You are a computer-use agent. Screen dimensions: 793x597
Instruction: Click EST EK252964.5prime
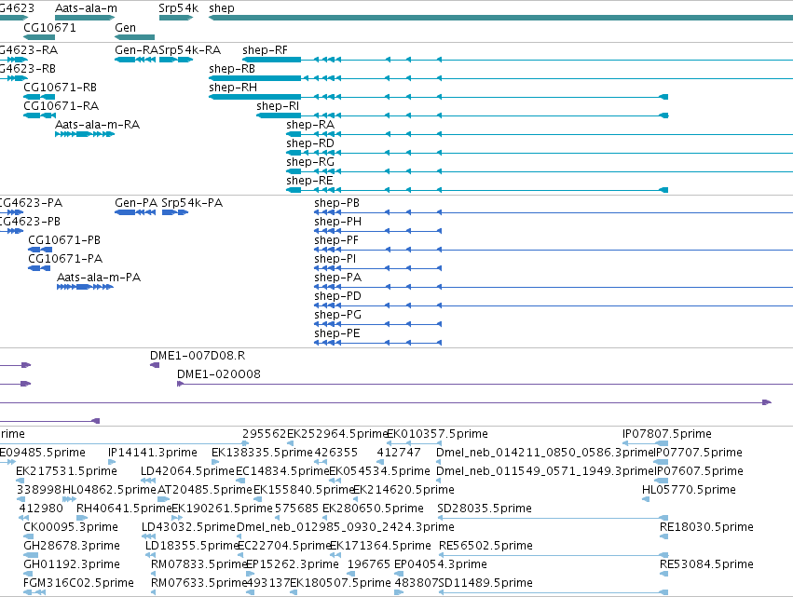coord(336,434)
